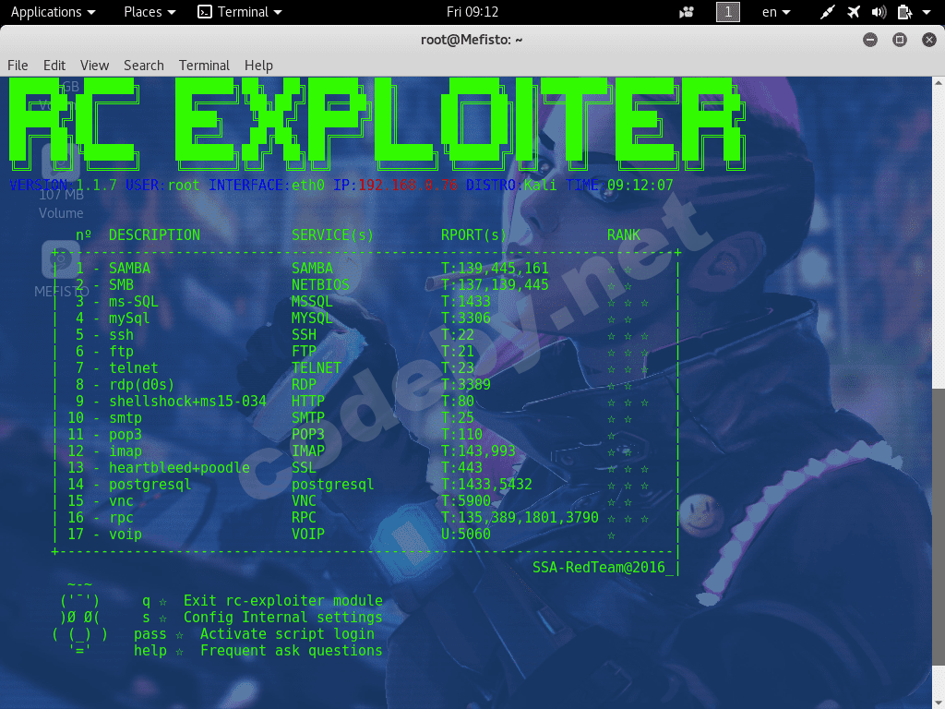Open the Search menu
The image size is (945, 709).
click(143, 66)
